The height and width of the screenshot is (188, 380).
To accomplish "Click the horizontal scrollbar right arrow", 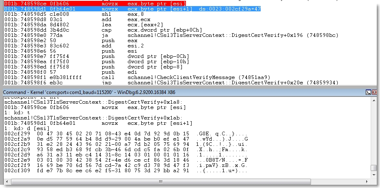I will (367, 182).
